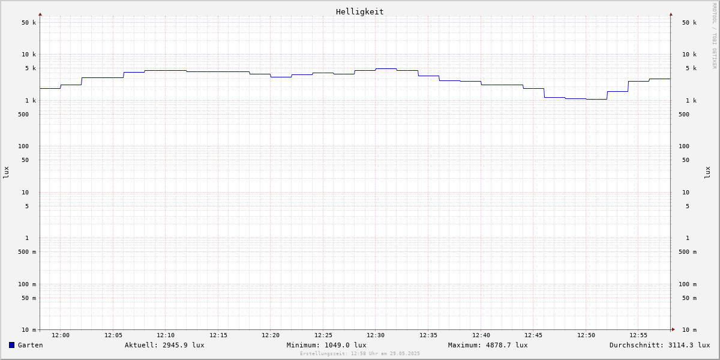Click the 500 m label on right axis

(x=688, y=252)
